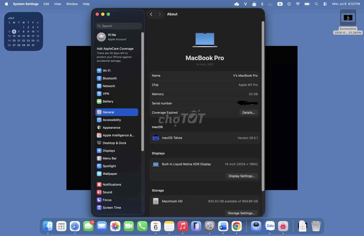Click the V's MacBook Pro name

pos(245,76)
